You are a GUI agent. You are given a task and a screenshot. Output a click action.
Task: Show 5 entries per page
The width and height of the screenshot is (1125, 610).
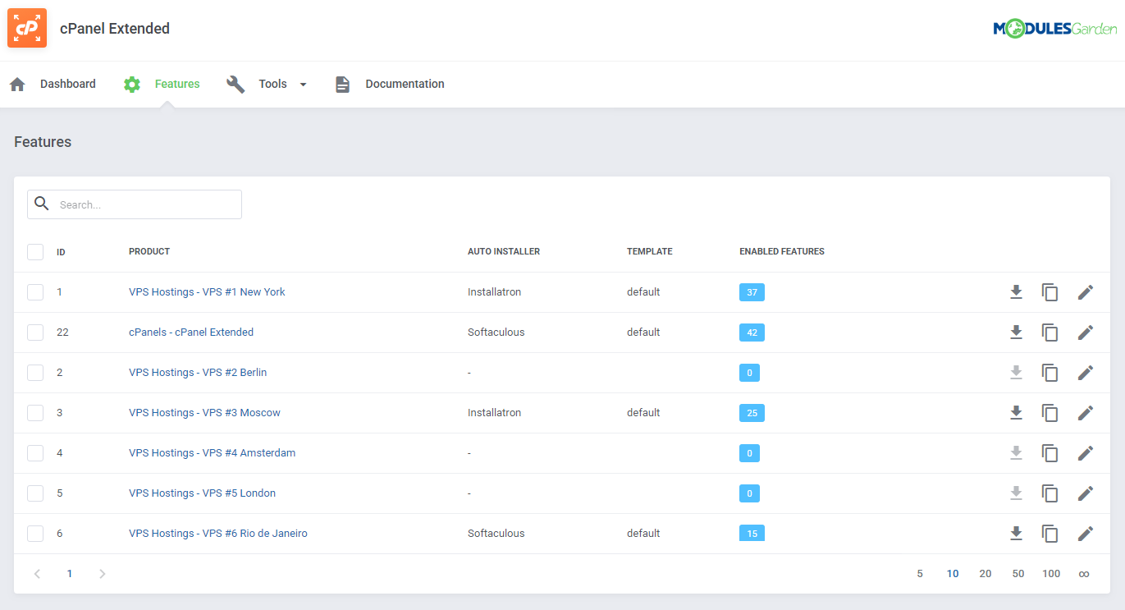pos(920,574)
